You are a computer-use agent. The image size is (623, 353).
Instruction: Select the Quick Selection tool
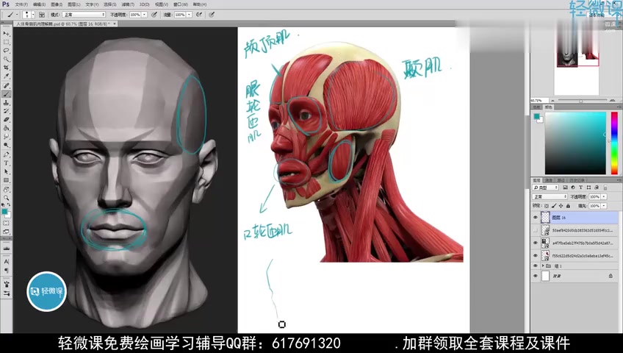click(6, 60)
